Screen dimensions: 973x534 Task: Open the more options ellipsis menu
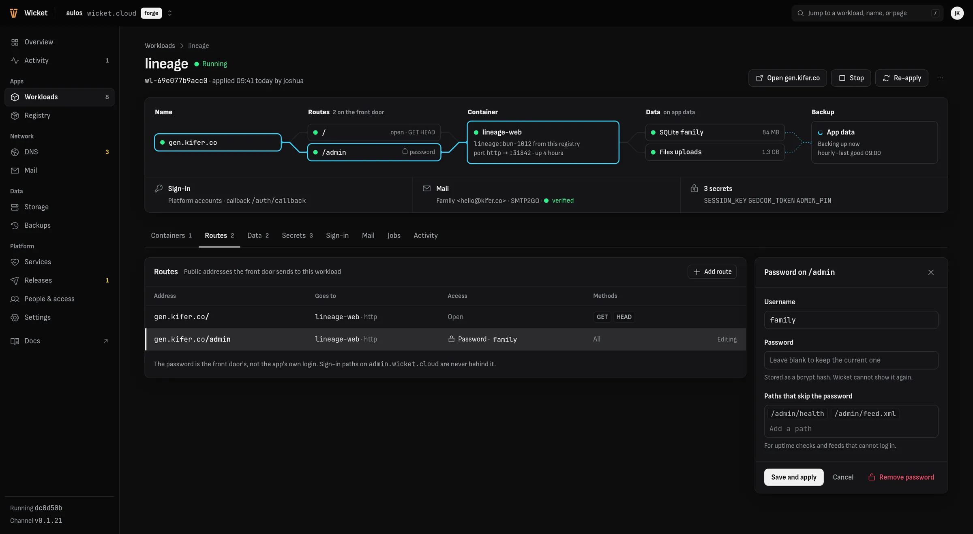[x=940, y=78]
